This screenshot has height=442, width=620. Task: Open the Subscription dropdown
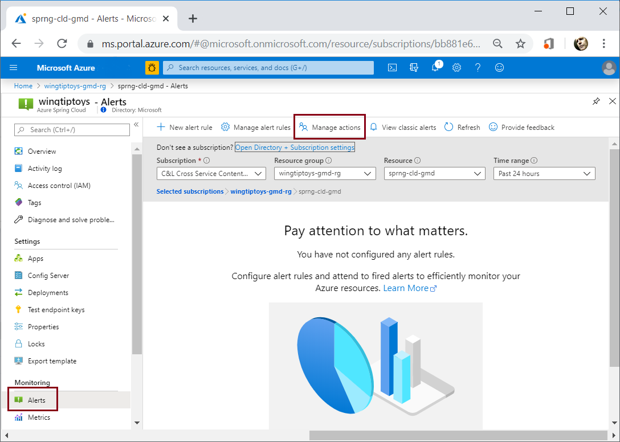click(x=211, y=174)
